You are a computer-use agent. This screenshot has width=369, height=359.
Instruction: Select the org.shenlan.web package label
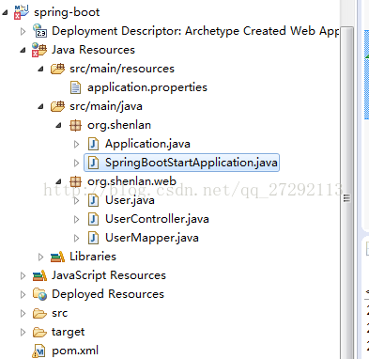(131, 181)
